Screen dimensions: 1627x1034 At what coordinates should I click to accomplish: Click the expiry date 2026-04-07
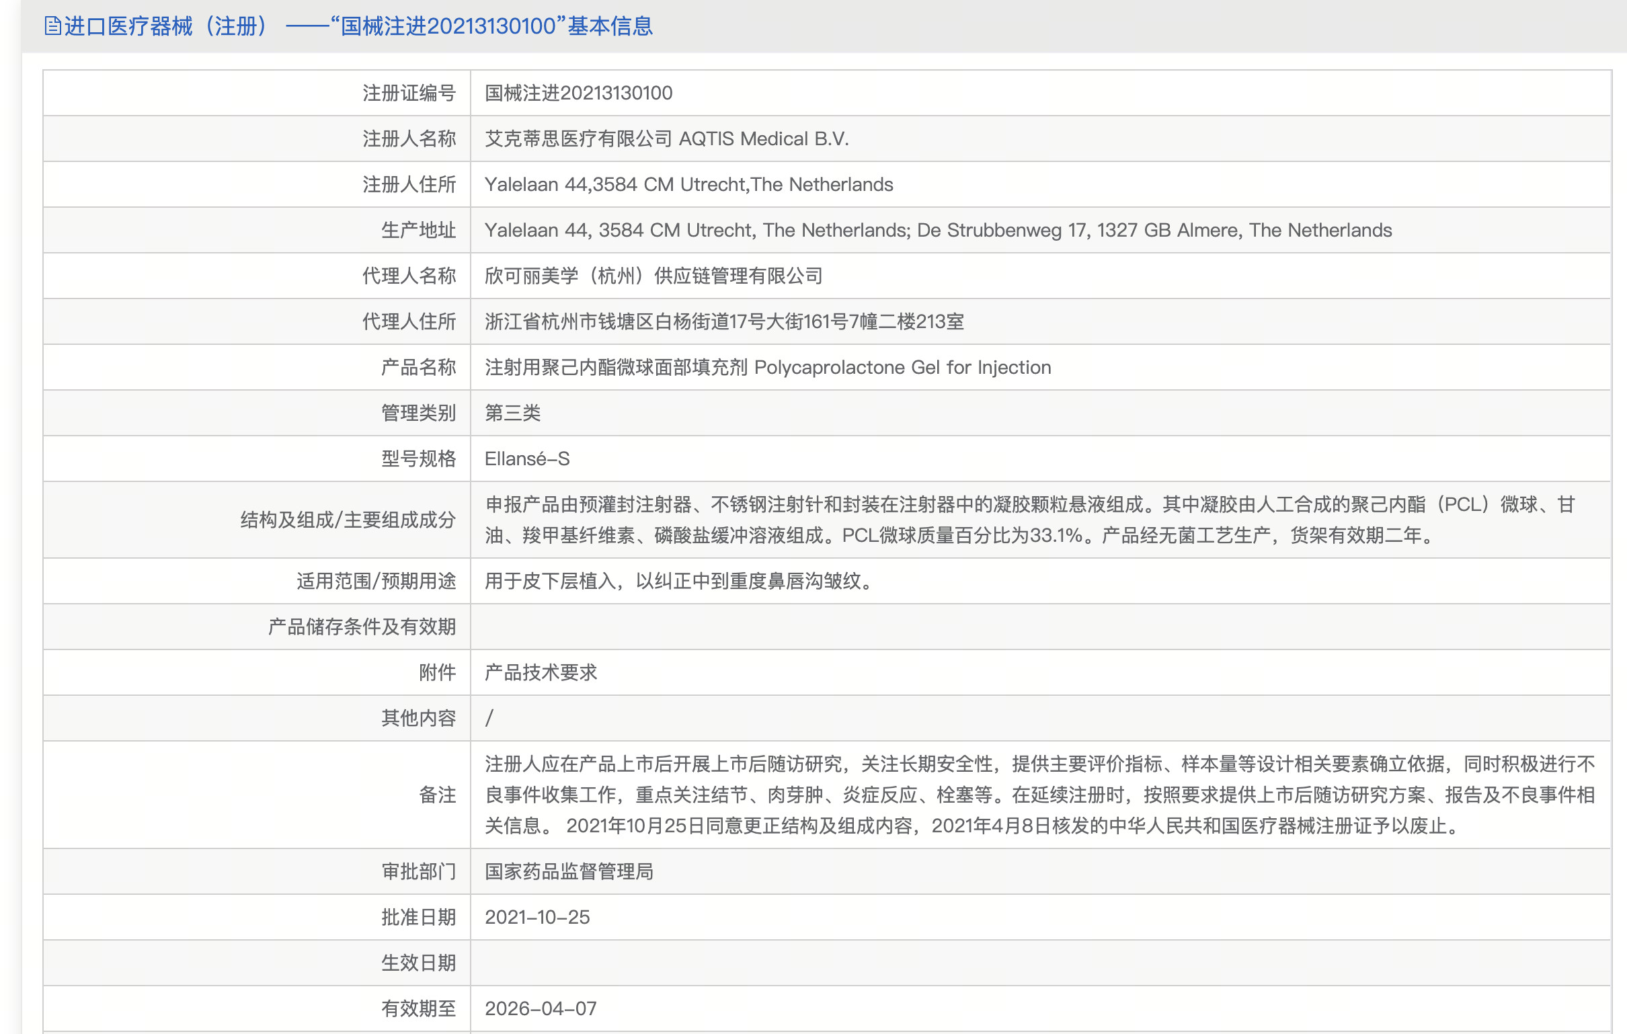click(541, 1009)
